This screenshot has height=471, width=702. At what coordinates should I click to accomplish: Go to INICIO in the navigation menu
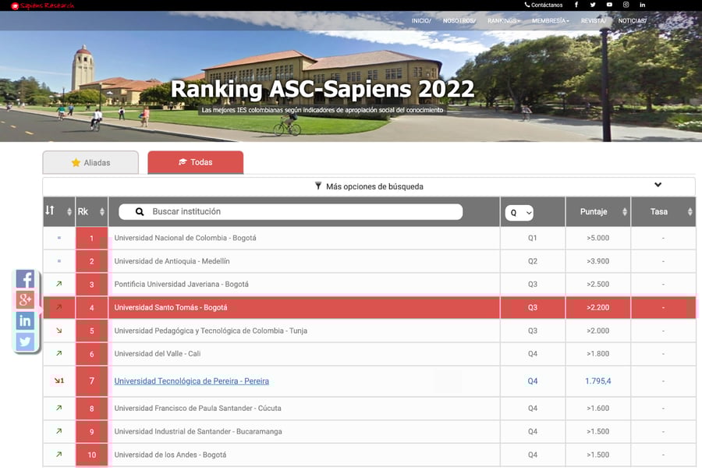[x=421, y=20]
